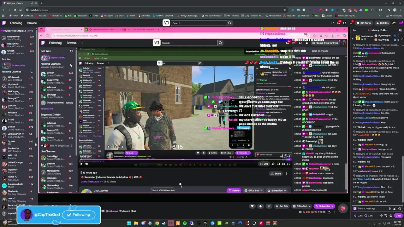Click the heart follow icon below the stream
Screen dimensions: 404x227
click(x=252, y=206)
